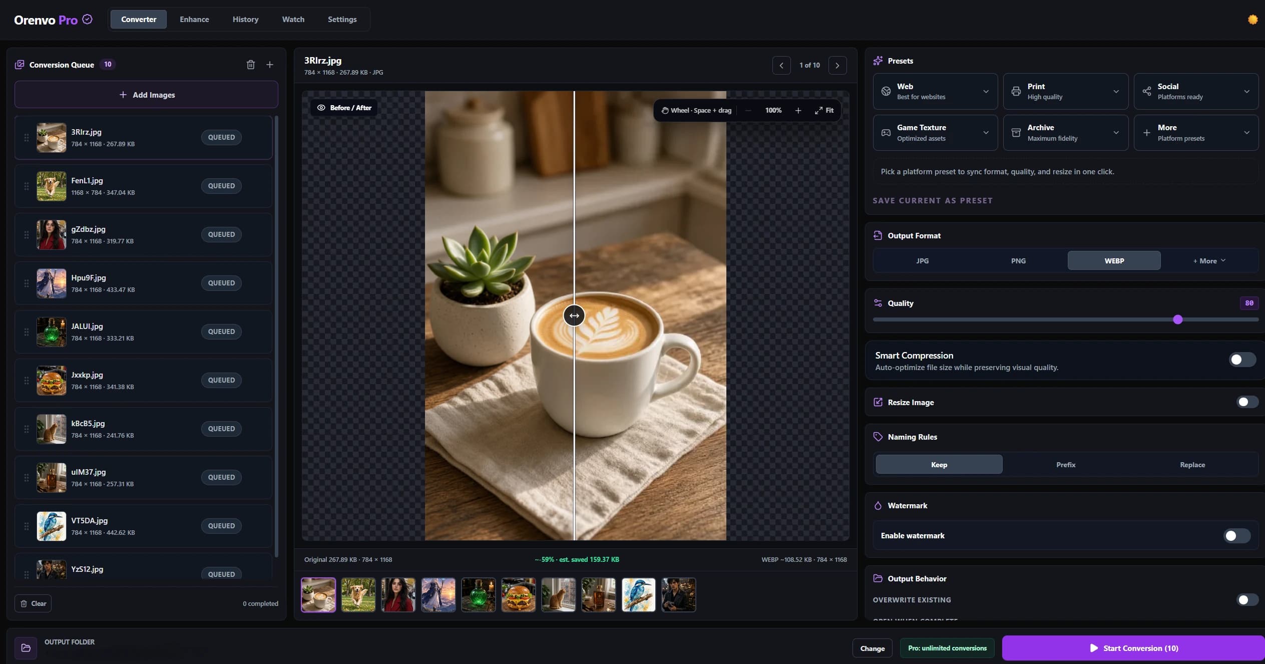
Task: Click the Add Images button
Action: click(146, 95)
